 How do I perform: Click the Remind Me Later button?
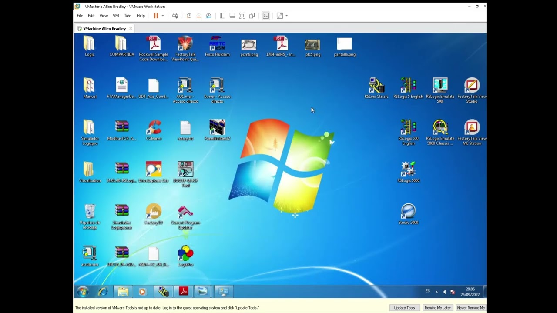coord(437,308)
